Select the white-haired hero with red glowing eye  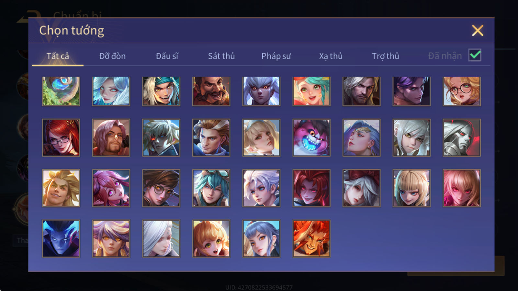(161, 138)
